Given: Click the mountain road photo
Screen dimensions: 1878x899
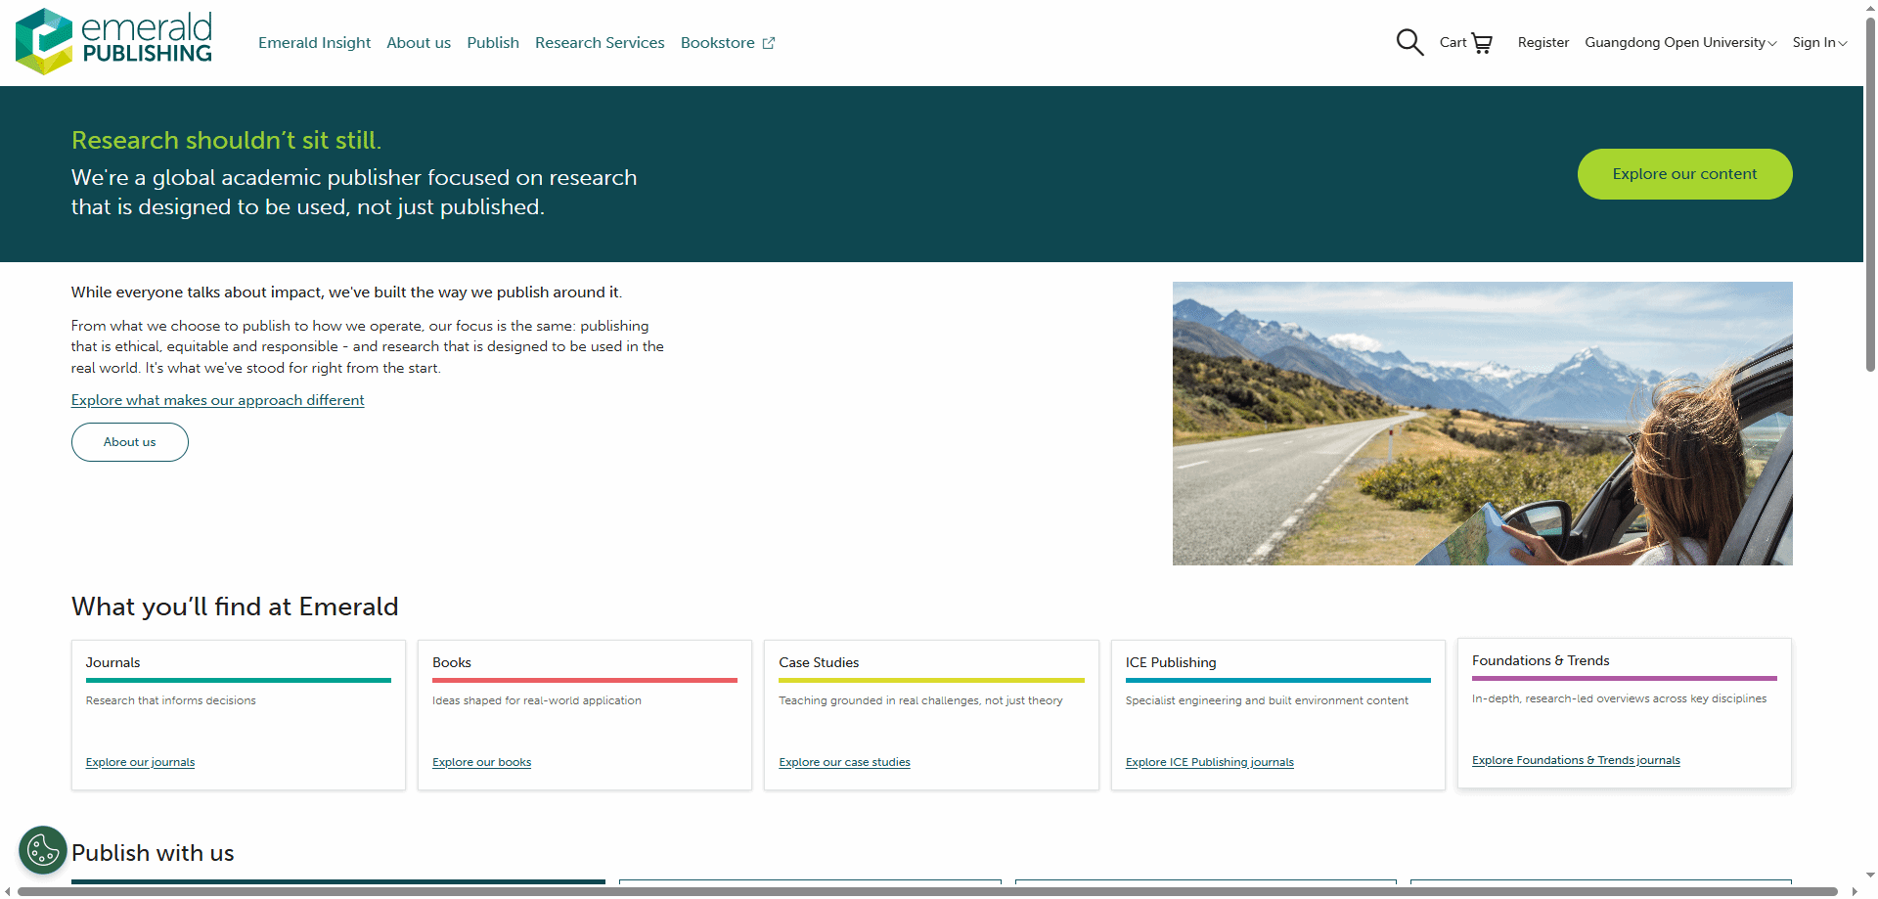Looking at the screenshot, I should tap(1482, 424).
